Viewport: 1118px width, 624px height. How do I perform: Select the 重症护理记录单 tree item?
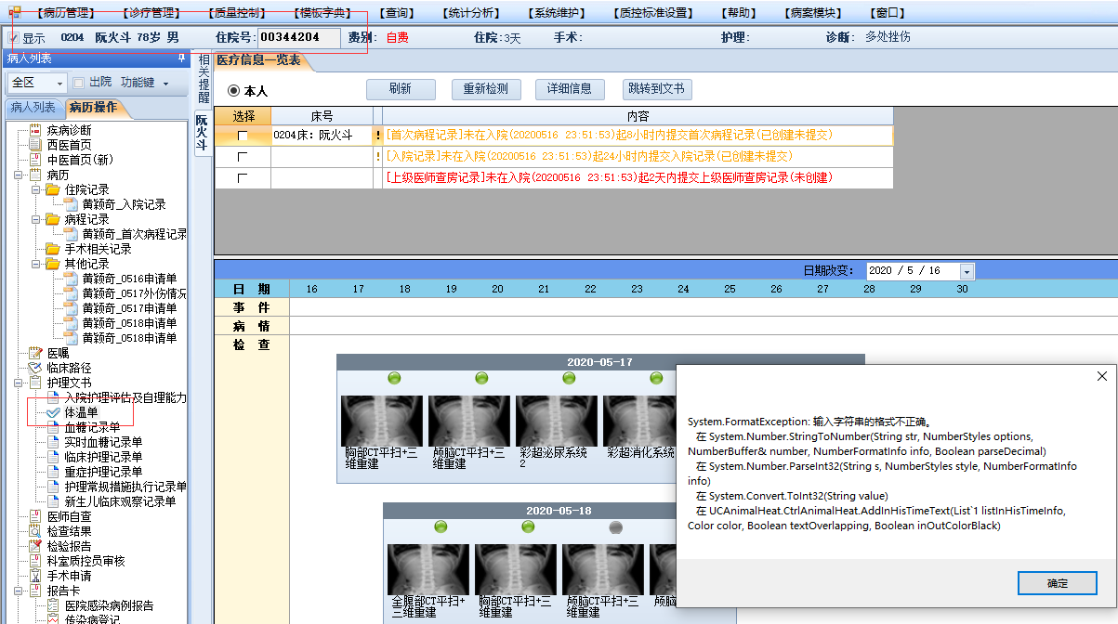pos(103,472)
